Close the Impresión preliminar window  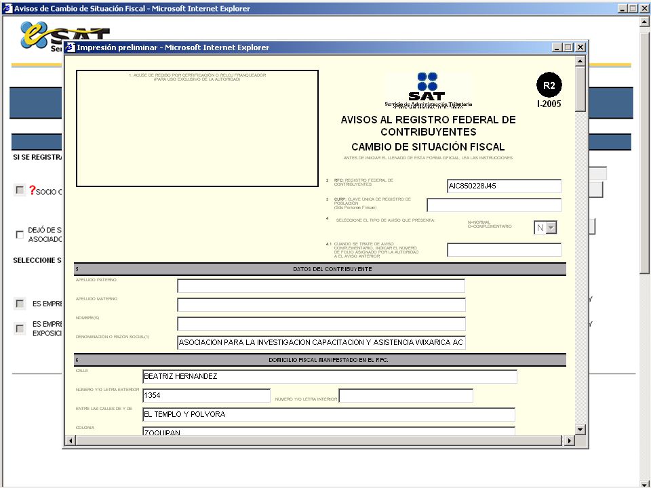[580, 47]
